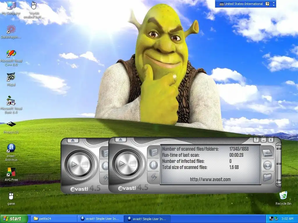Click first system tray icon beside clock area
This screenshot has height=223, width=298.
[x=271, y=219]
